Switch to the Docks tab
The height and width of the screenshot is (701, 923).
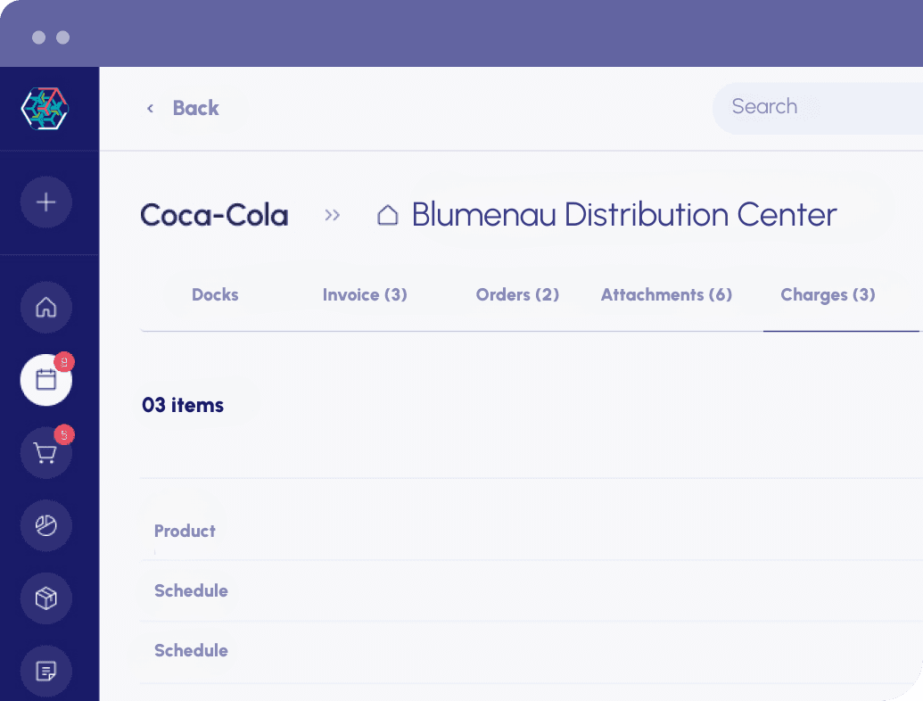(215, 295)
